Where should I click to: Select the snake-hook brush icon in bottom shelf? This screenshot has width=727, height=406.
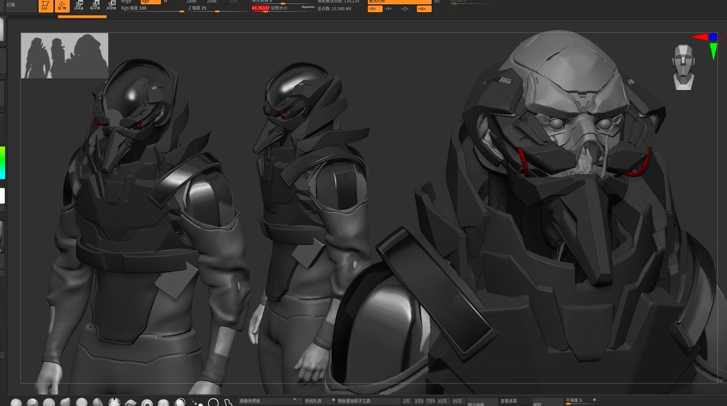[130, 402]
